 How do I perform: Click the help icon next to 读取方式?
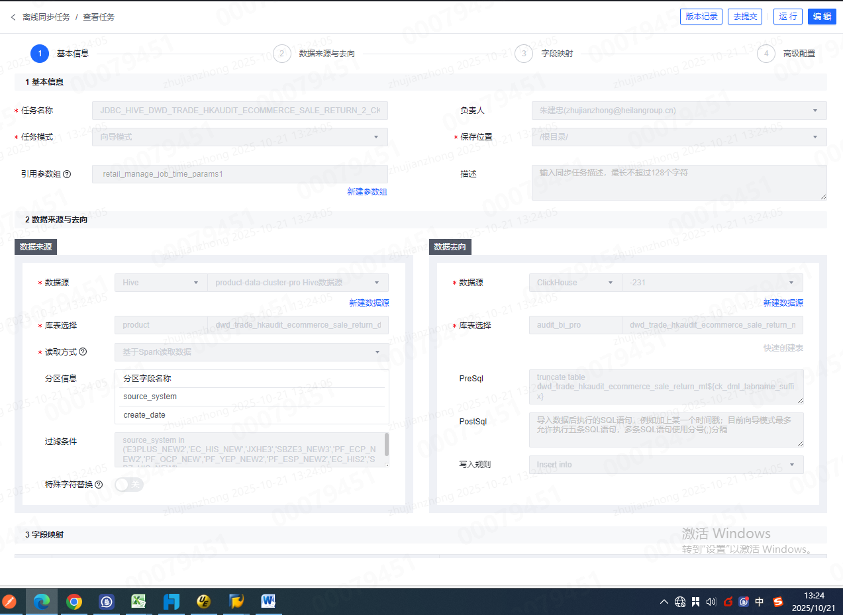tap(83, 352)
